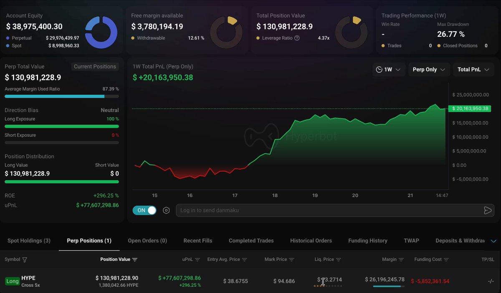Click the Current Positions button
The image size is (501, 293).
tap(95, 67)
